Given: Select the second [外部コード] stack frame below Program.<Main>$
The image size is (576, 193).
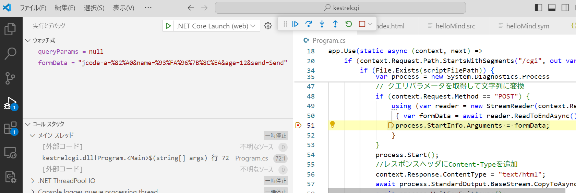Looking at the screenshot, I should (158, 169).
